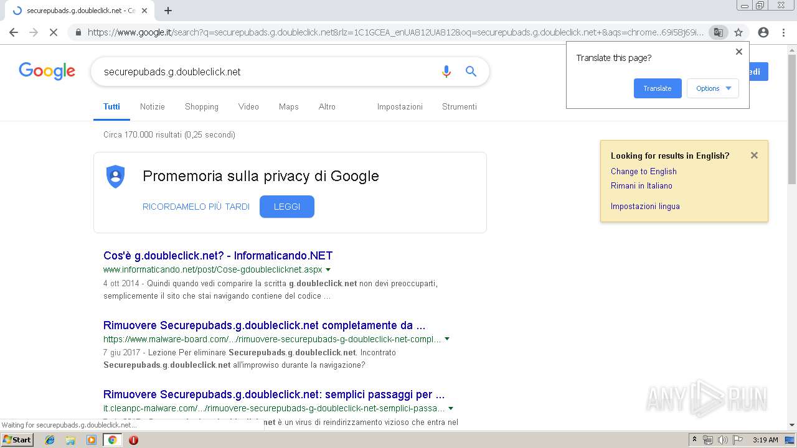Click the partially hidden blue Accedi button

(758, 72)
